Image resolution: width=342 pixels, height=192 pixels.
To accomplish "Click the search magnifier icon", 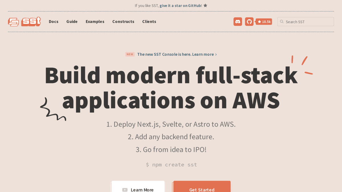I will 282,22.
